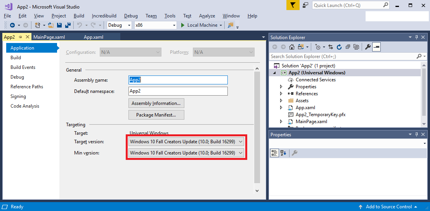Click the Quick Launch search box
This screenshot has width=430, height=211.
coord(351,5)
